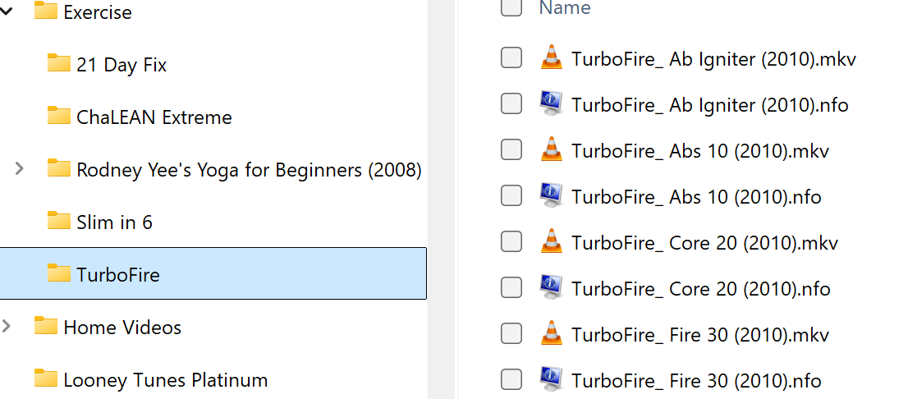Tick checkbox for Core 20 nfo file

pyautogui.click(x=511, y=288)
